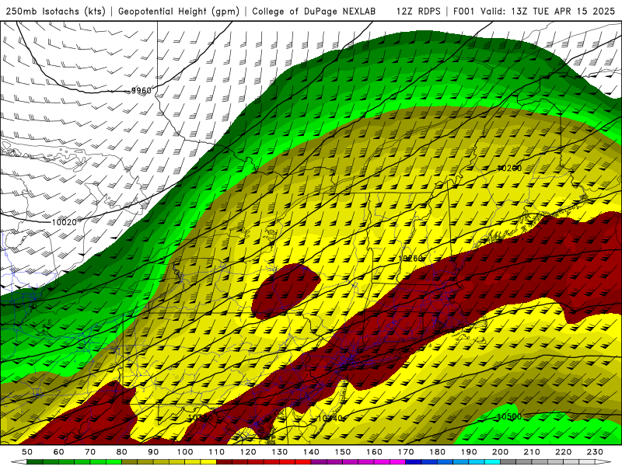Click the 60 knot value on color scale

(59, 452)
